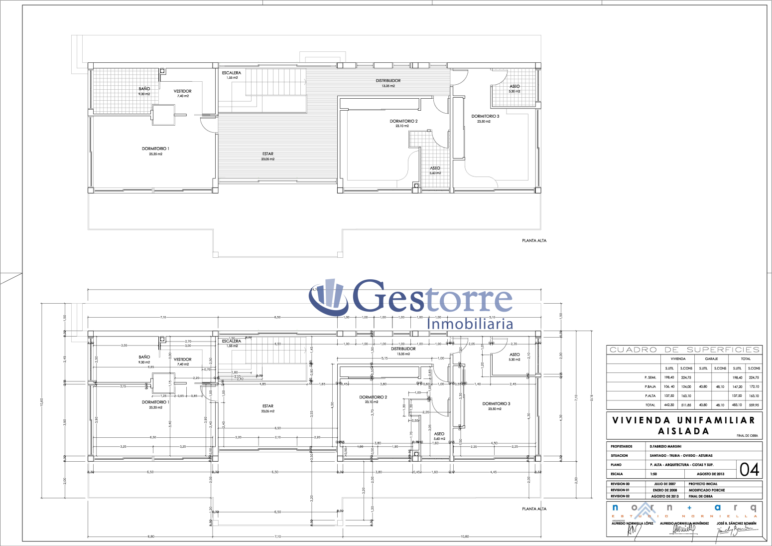Viewport: 772px width, 546px height.
Task: Click 'DORMITORIO 2' label in the dimensioned lower plan
Action: click(x=373, y=397)
